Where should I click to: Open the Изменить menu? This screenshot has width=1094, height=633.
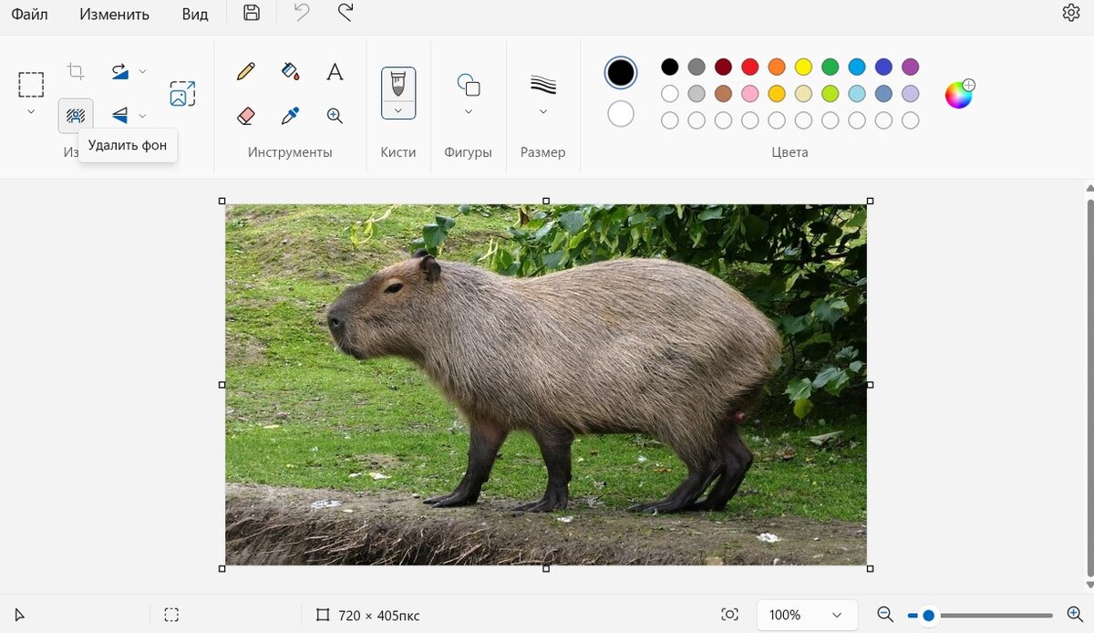(114, 15)
